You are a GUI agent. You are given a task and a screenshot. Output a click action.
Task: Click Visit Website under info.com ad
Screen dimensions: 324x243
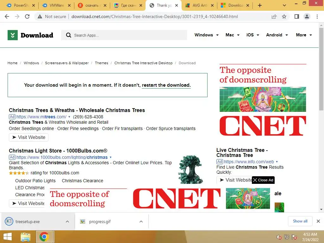(234, 180)
